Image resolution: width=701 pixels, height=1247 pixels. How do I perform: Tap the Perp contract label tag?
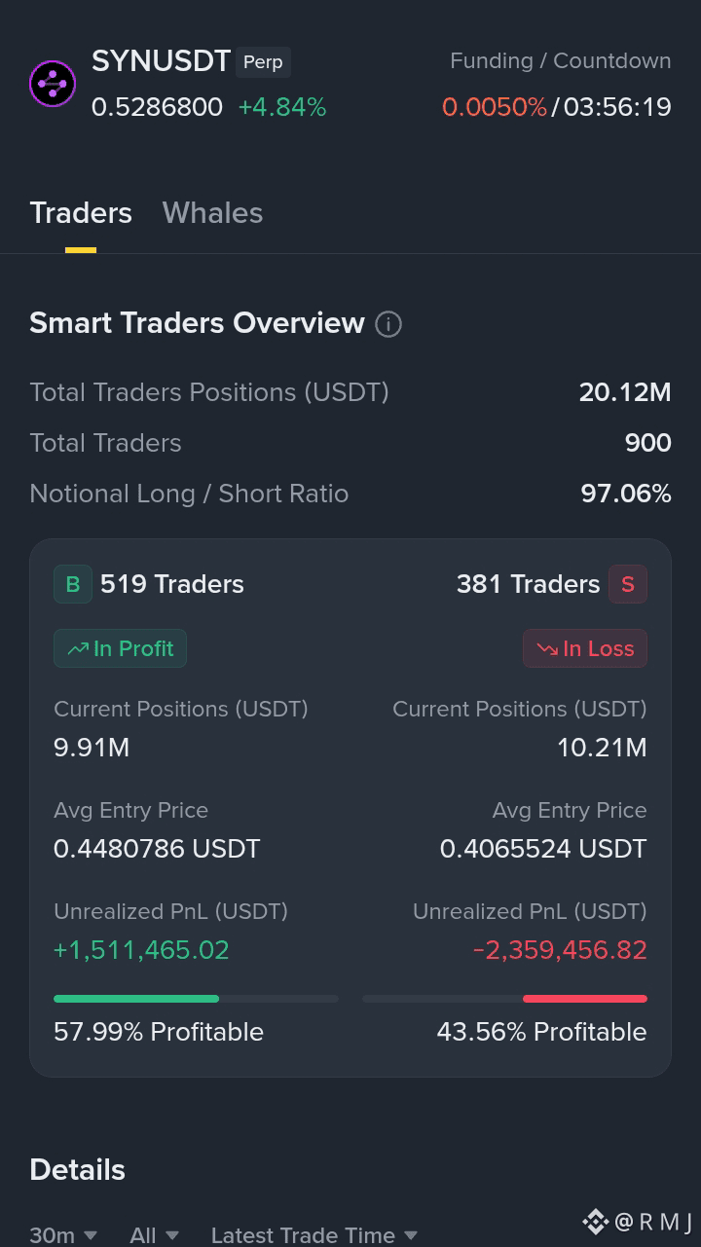pos(263,62)
